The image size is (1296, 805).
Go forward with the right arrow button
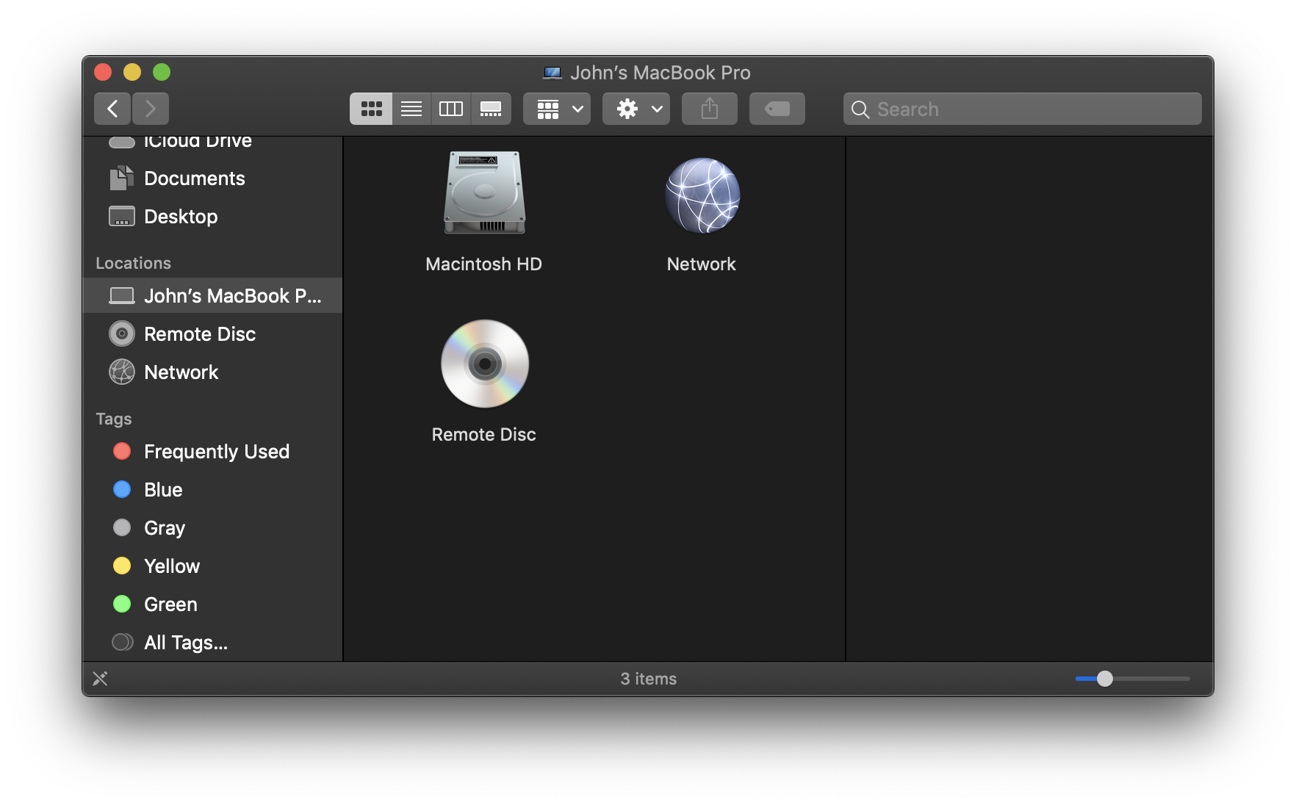151,109
